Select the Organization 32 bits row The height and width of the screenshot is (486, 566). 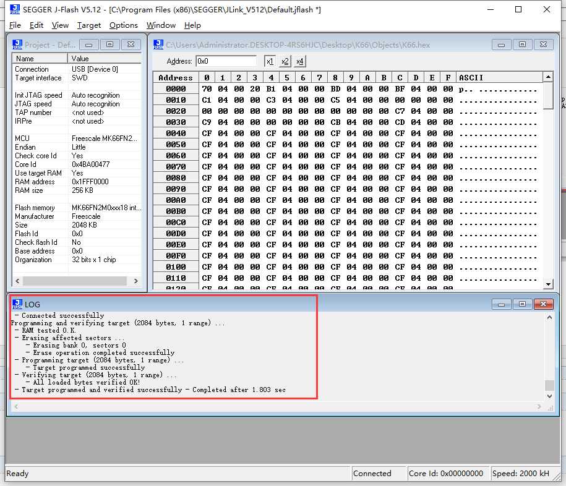tap(77, 260)
